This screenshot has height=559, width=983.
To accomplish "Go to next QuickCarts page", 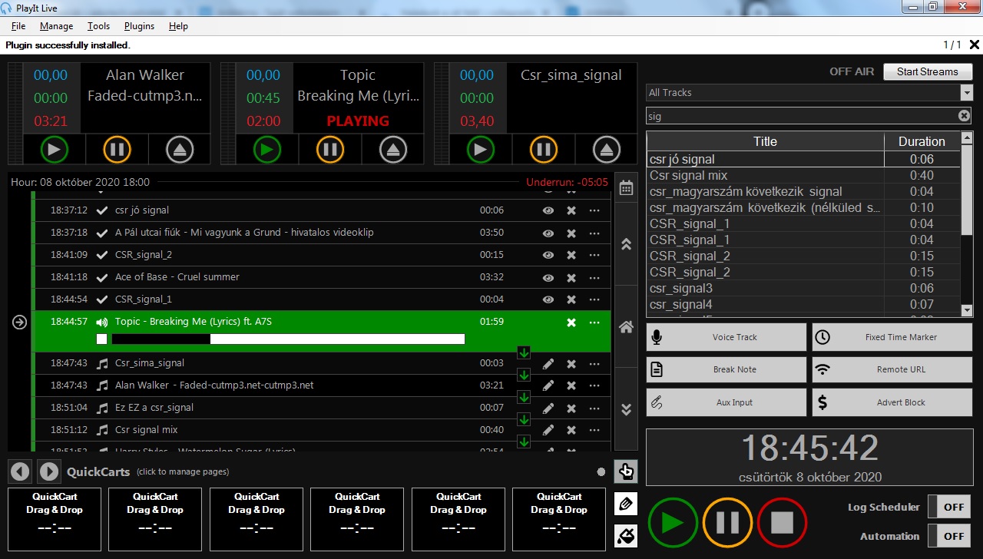I will 48,471.
